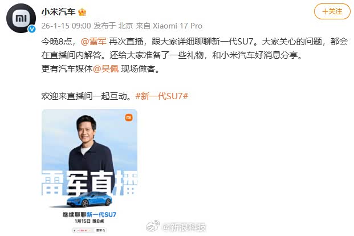This screenshot has width=354, height=236.
Task: Click the orange Mi logo inside the poster
Action: pos(129,117)
